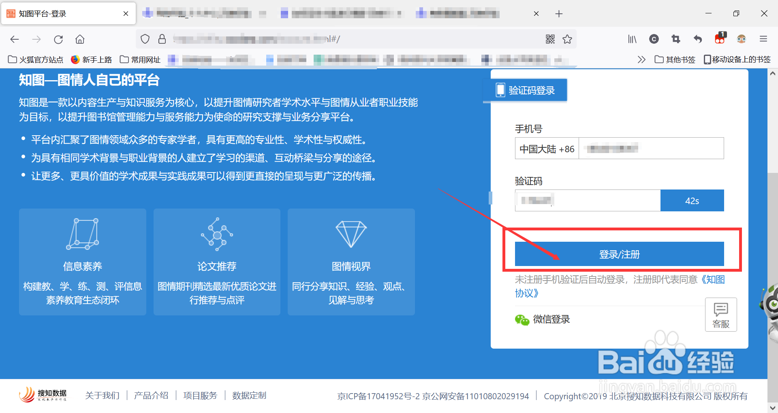
Task: Close the 知图平台-登录 tab
Action: click(x=126, y=14)
